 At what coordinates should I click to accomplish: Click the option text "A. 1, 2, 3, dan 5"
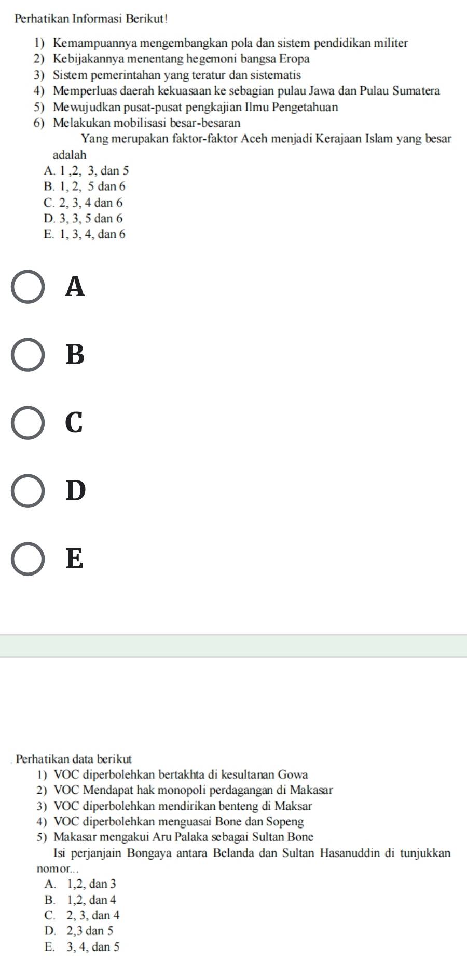coord(86,170)
